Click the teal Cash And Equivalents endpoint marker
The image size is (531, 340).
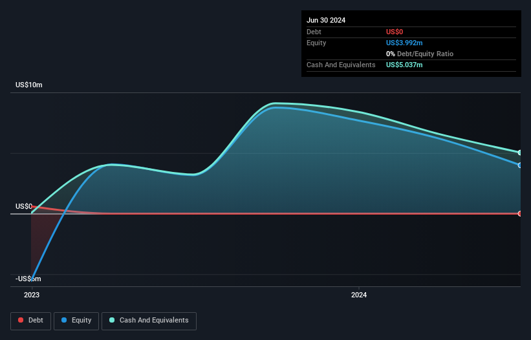[520, 153]
